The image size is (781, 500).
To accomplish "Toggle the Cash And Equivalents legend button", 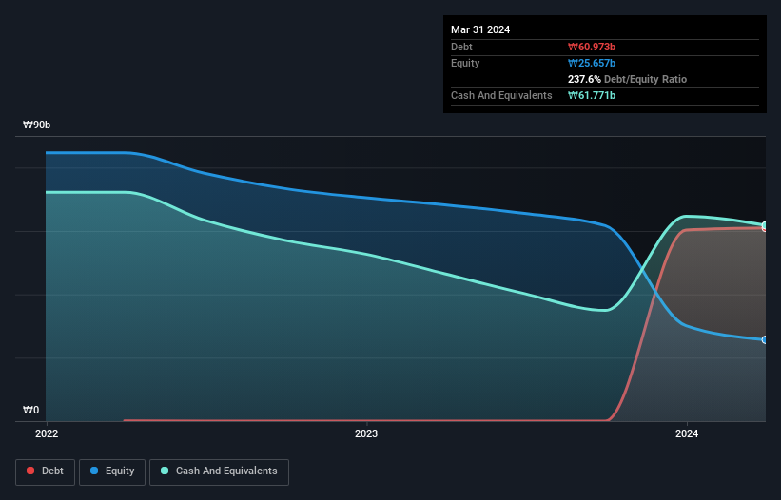I will coord(219,471).
